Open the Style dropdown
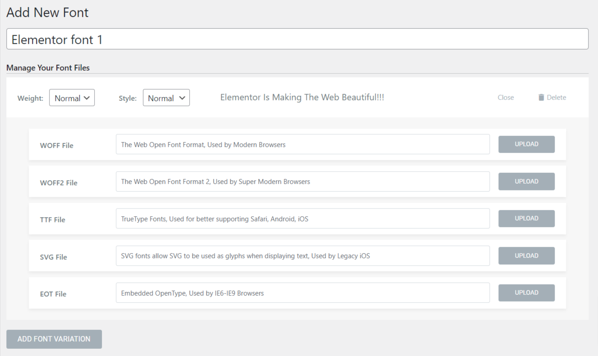This screenshot has width=598, height=356. [166, 98]
